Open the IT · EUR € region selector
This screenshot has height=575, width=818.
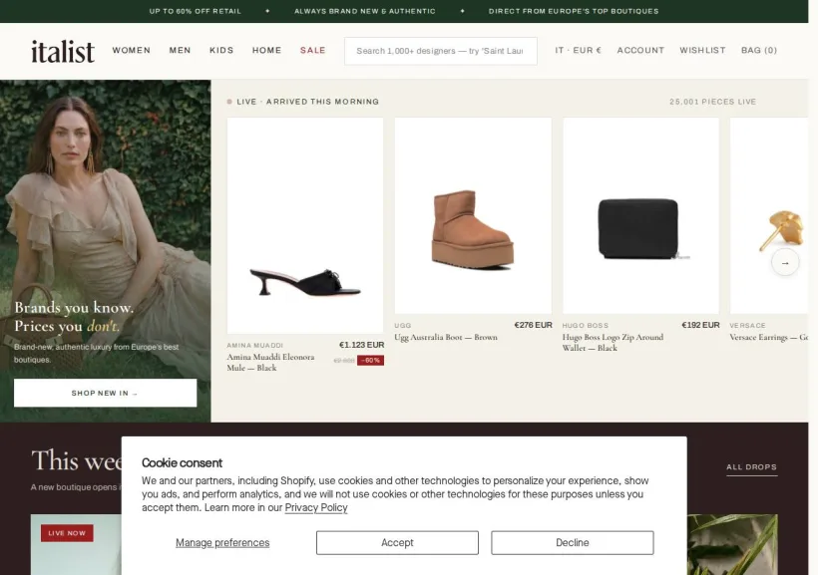pos(578,50)
